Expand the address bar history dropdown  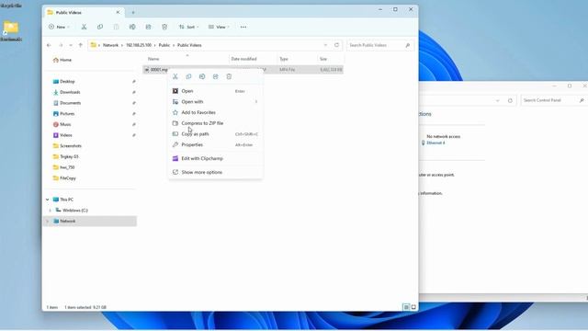point(325,45)
